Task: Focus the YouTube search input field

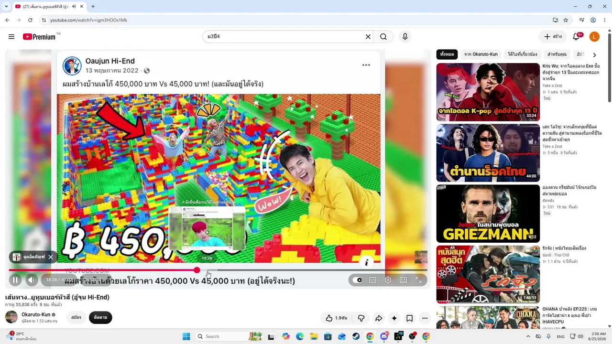Action: click(284, 37)
